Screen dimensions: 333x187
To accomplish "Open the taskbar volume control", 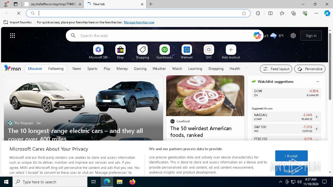I will click(x=299, y=182).
